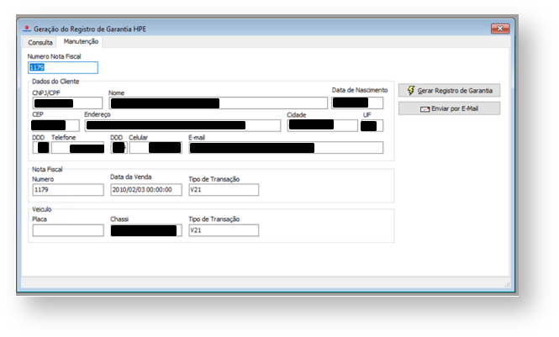The height and width of the screenshot is (337, 559).
Task: Focus the Endereço field
Action: [x=182, y=125]
